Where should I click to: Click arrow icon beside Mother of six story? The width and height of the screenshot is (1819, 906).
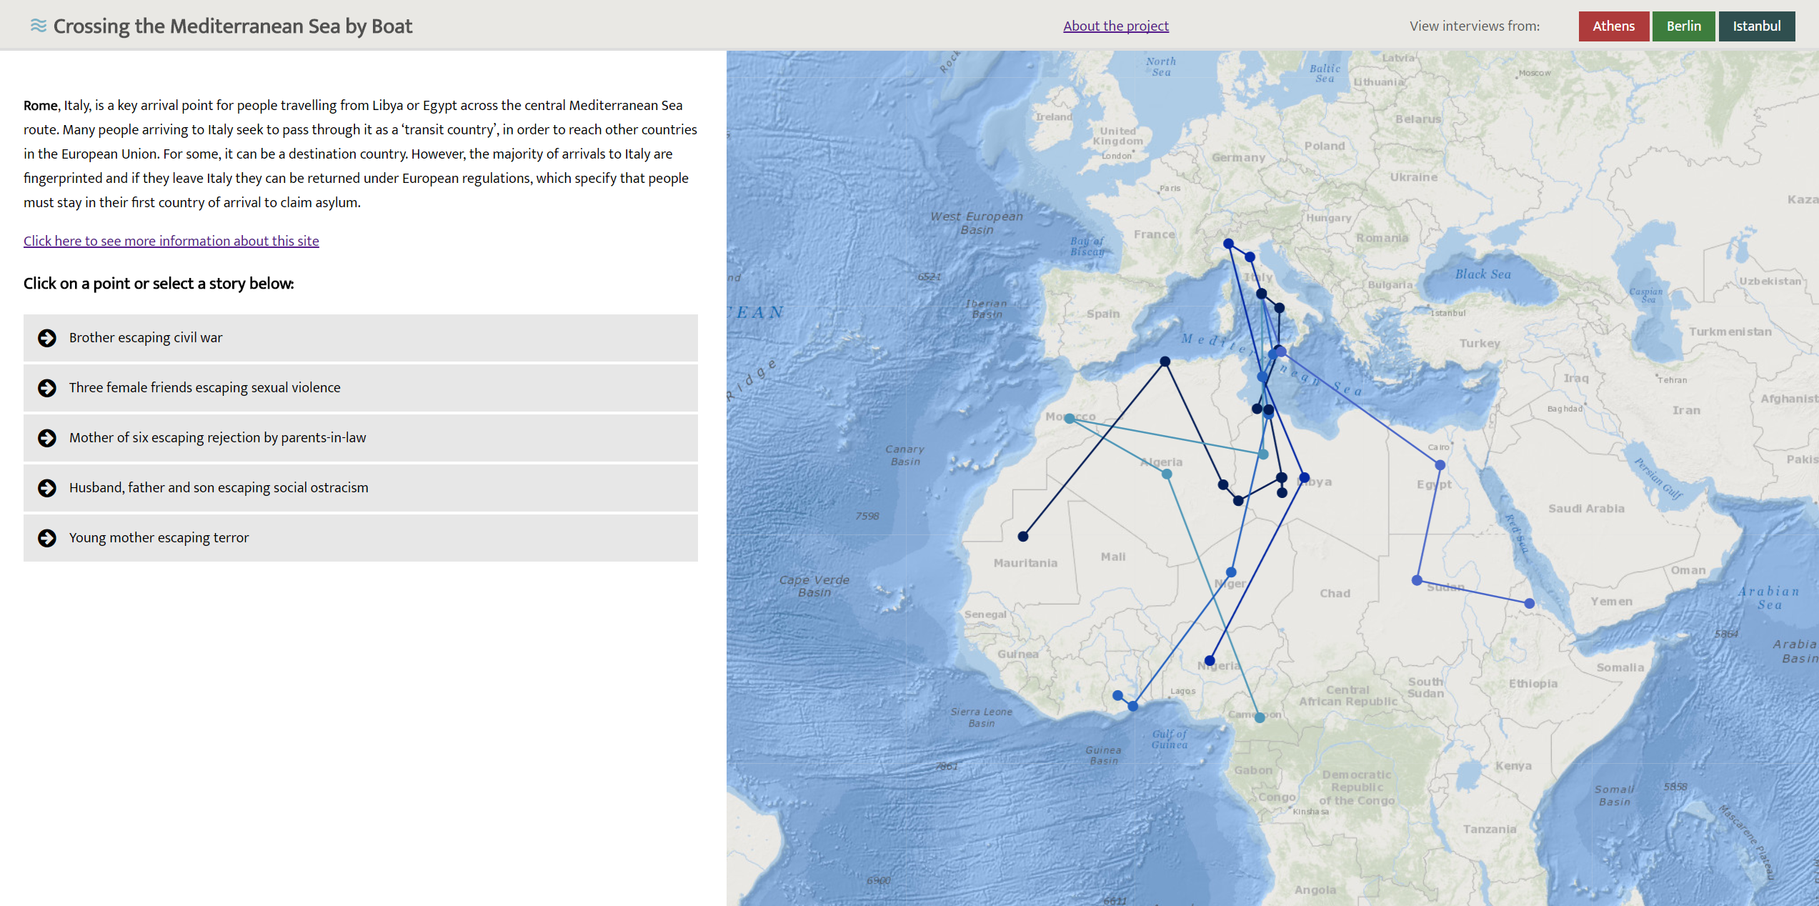[x=47, y=438]
